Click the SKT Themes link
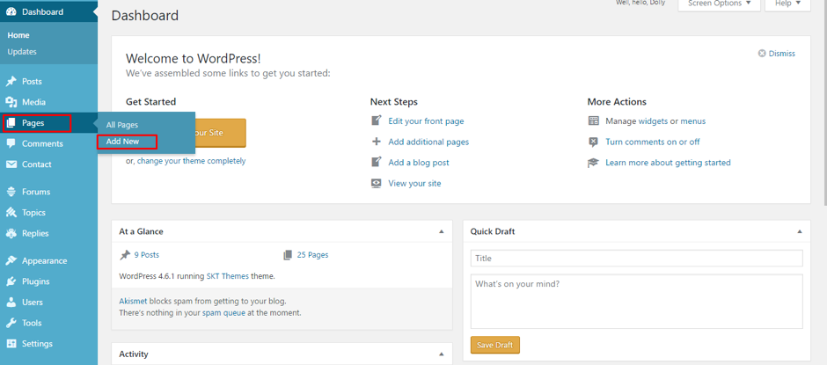Image resolution: width=827 pixels, height=365 pixels. [x=227, y=276]
